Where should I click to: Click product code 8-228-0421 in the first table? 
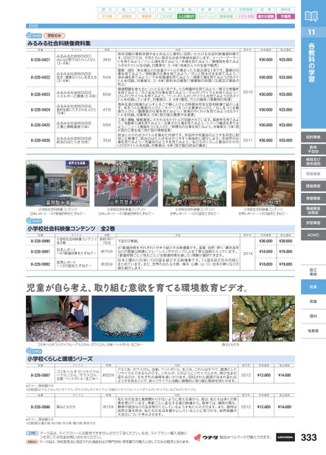point(40,60)
